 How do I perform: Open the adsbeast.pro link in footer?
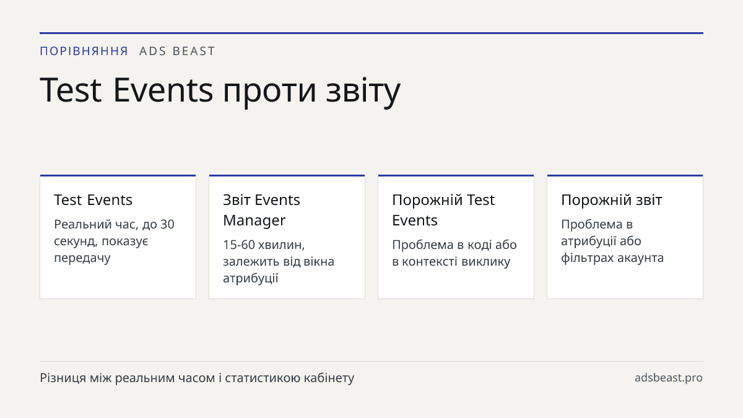coord(669,378)
